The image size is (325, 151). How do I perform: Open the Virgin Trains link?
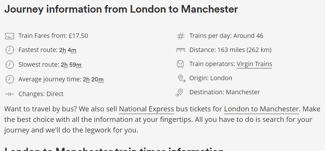(254, 64)
